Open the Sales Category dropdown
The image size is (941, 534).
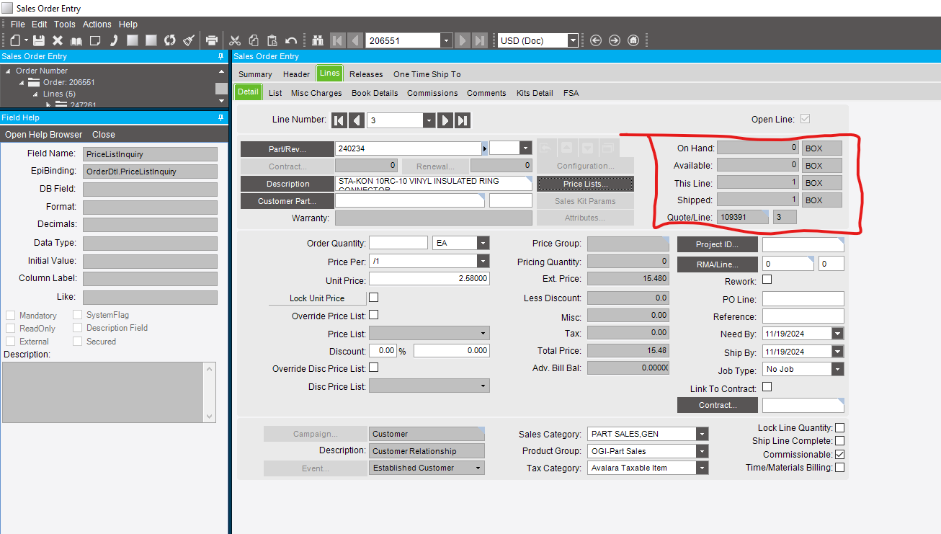click(x=703, y=434)
